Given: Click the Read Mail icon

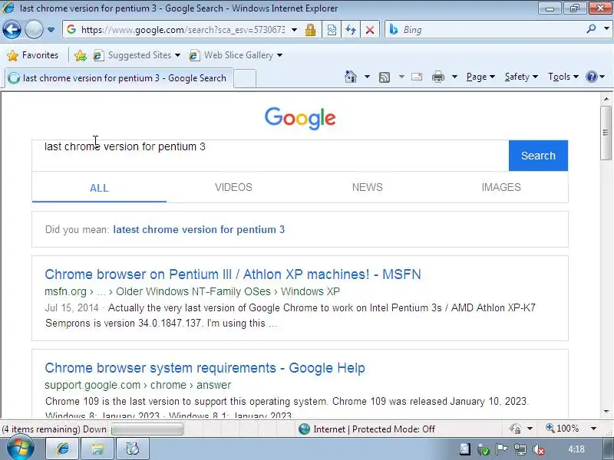Looking at the screenshot, I should pos(417,77).
